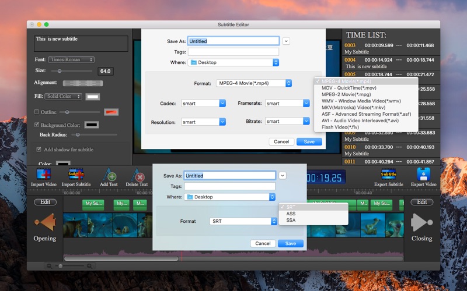Click the subtitle text box 'This is new subtitle'
This screenshot has width=467, height=291.
pyautogui.click(x=81, y=44)
